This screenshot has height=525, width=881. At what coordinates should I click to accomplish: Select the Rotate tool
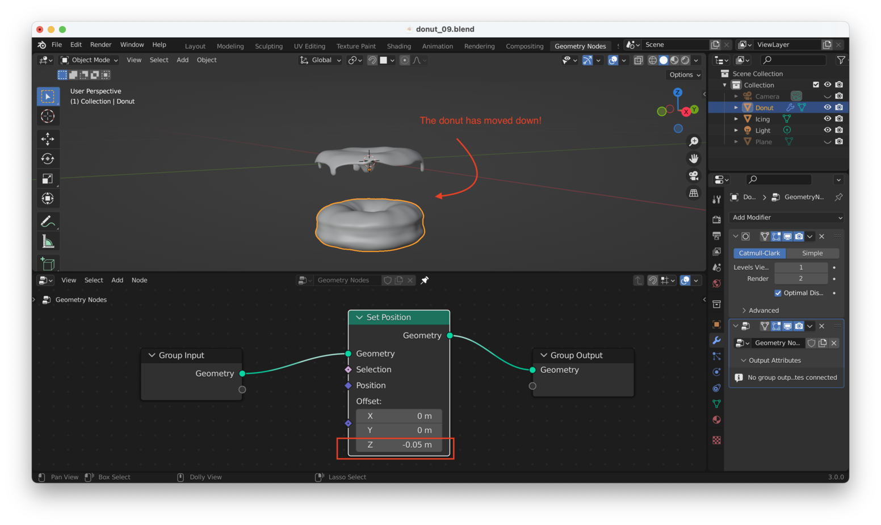pos(48,159)
